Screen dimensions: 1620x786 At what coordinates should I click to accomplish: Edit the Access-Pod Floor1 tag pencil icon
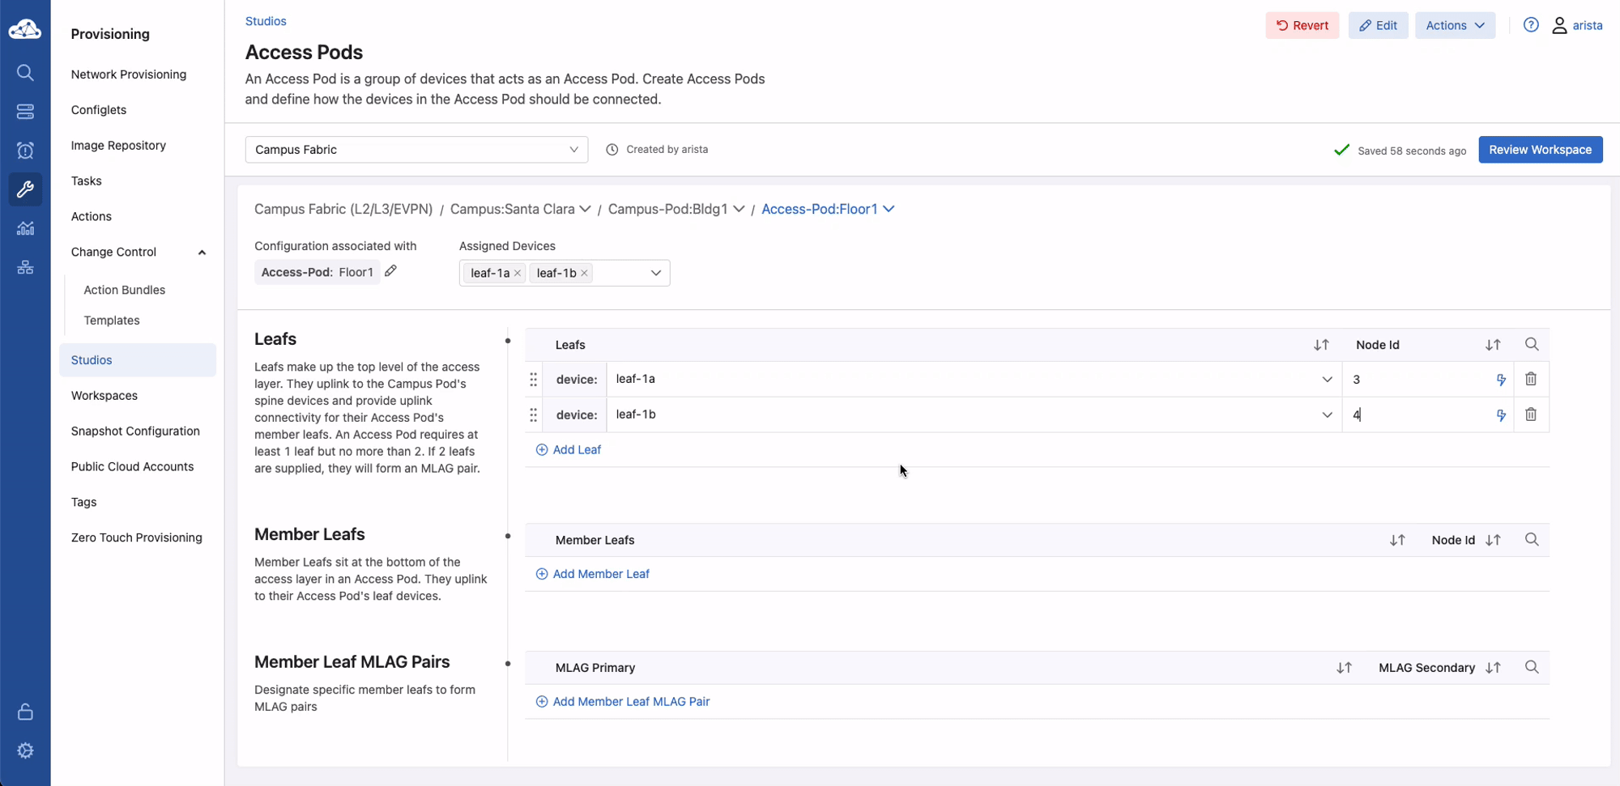390,271
